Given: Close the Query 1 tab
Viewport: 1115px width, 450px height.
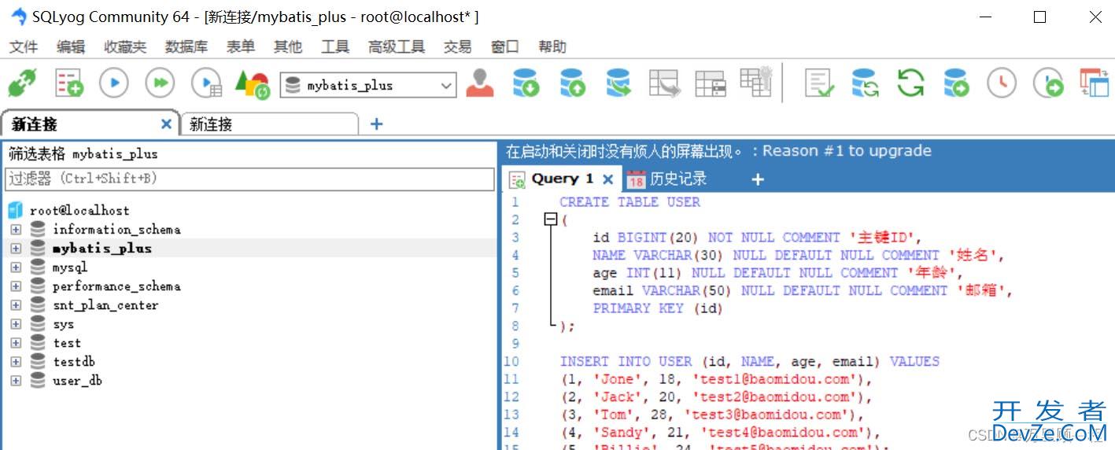Looking at the screenshot, I should point(607,179).
